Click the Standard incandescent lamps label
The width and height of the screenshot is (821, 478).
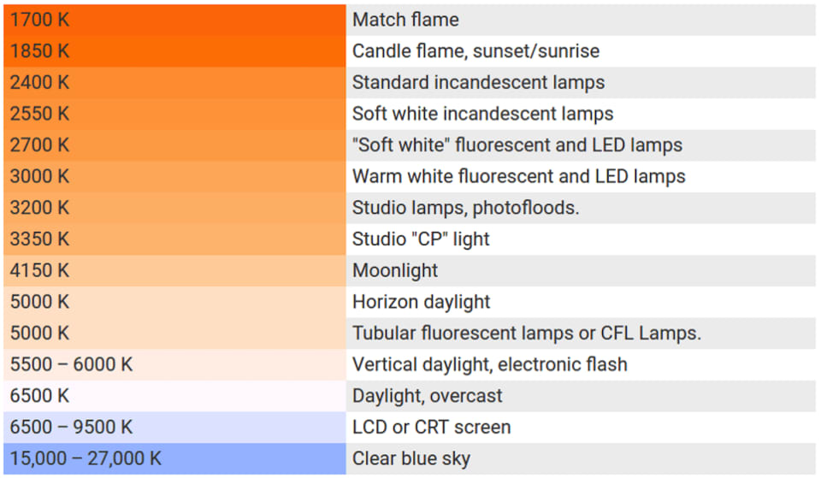click(478, 83)
